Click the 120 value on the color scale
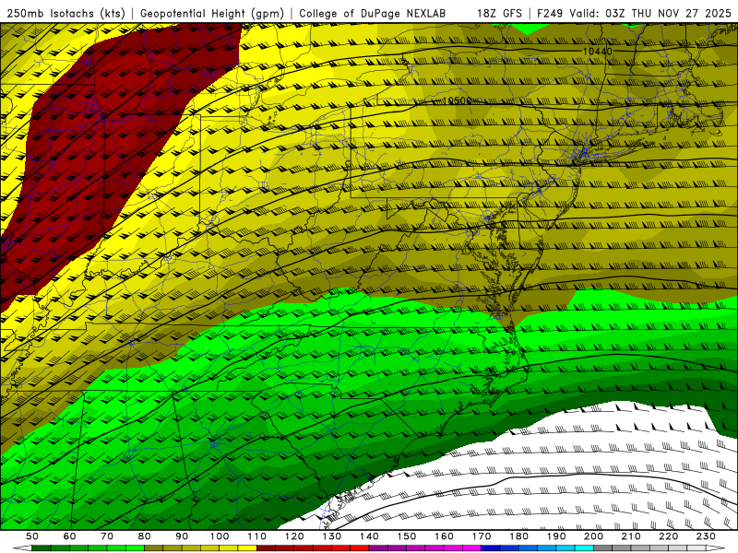Screen dimensions: 738x553 coord(294,536)
